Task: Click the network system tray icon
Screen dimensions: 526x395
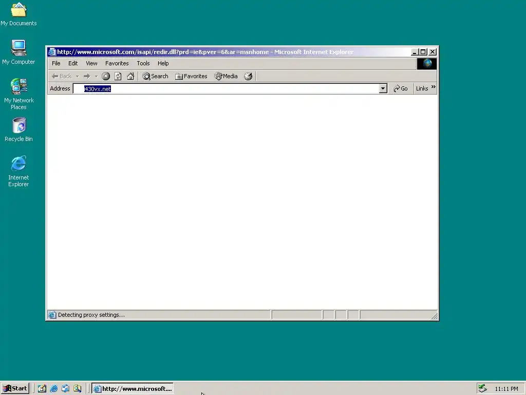Action: [483, 388]
